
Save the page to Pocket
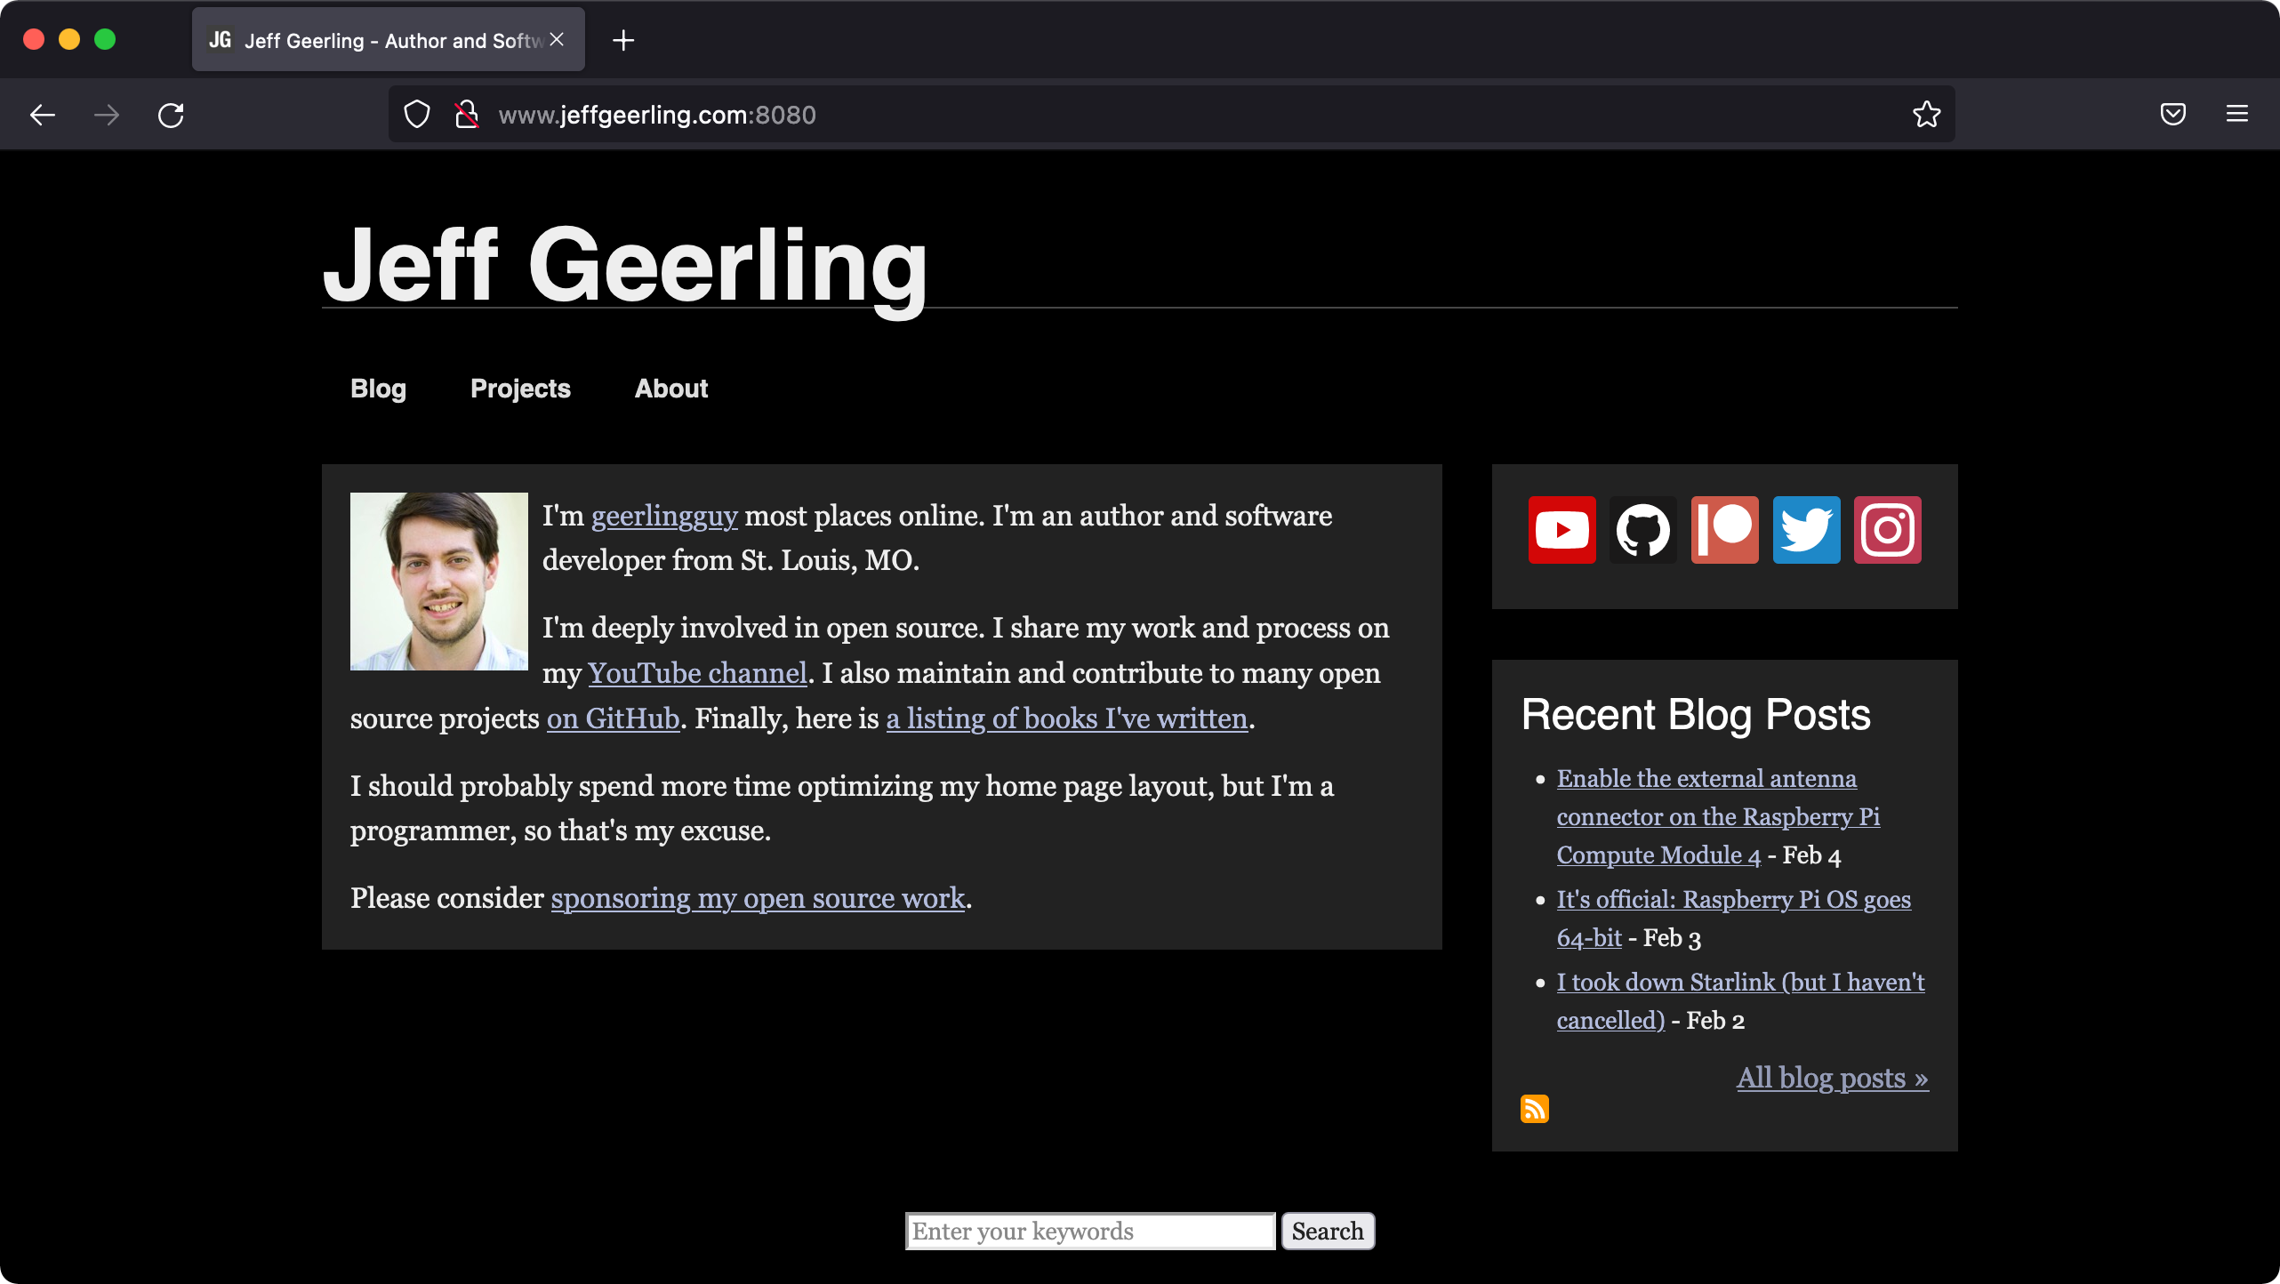(2172, 114)
